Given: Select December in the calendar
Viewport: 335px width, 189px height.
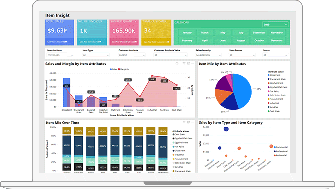Looking at the screenshot, I should (x=277, y=40).
